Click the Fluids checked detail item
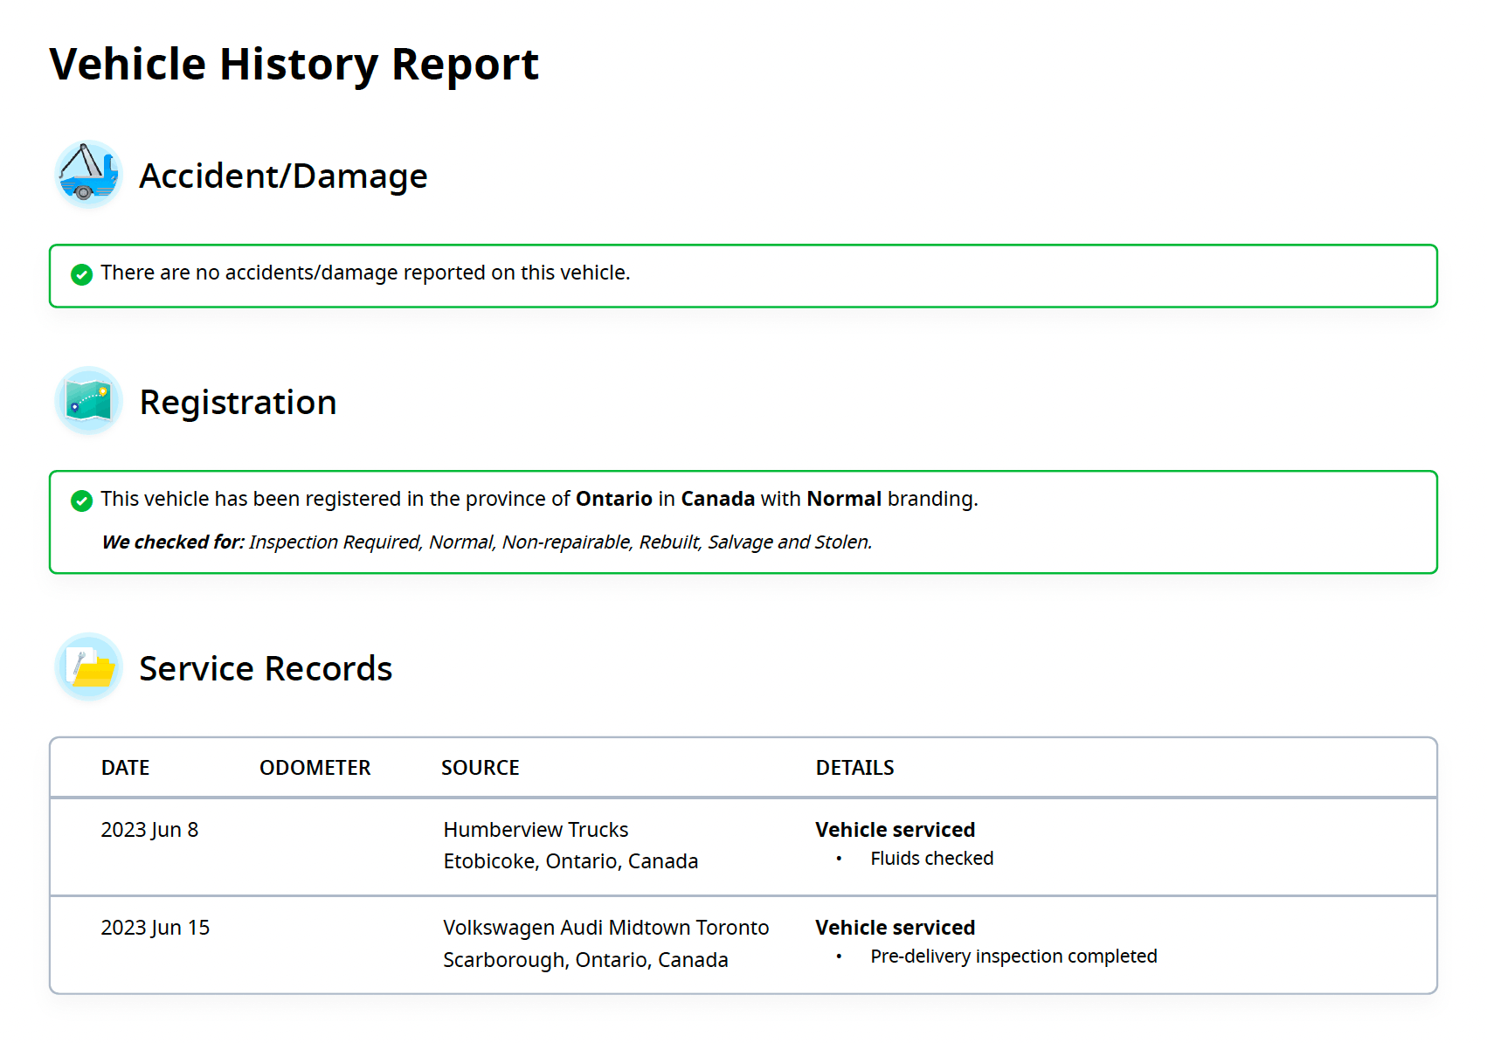1487x1043 pixels. (x=931, y=859)
